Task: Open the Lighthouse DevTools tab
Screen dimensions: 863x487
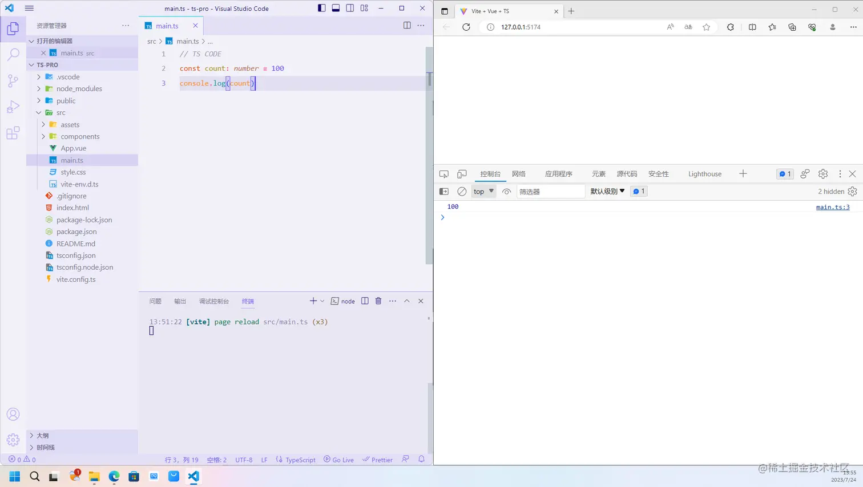Action: [x=705, y=174]
